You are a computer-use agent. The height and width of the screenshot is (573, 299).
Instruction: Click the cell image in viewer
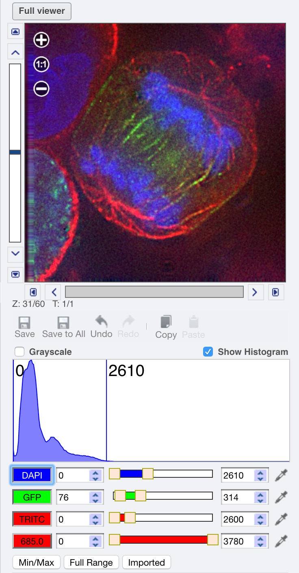(x=155, y=153)
